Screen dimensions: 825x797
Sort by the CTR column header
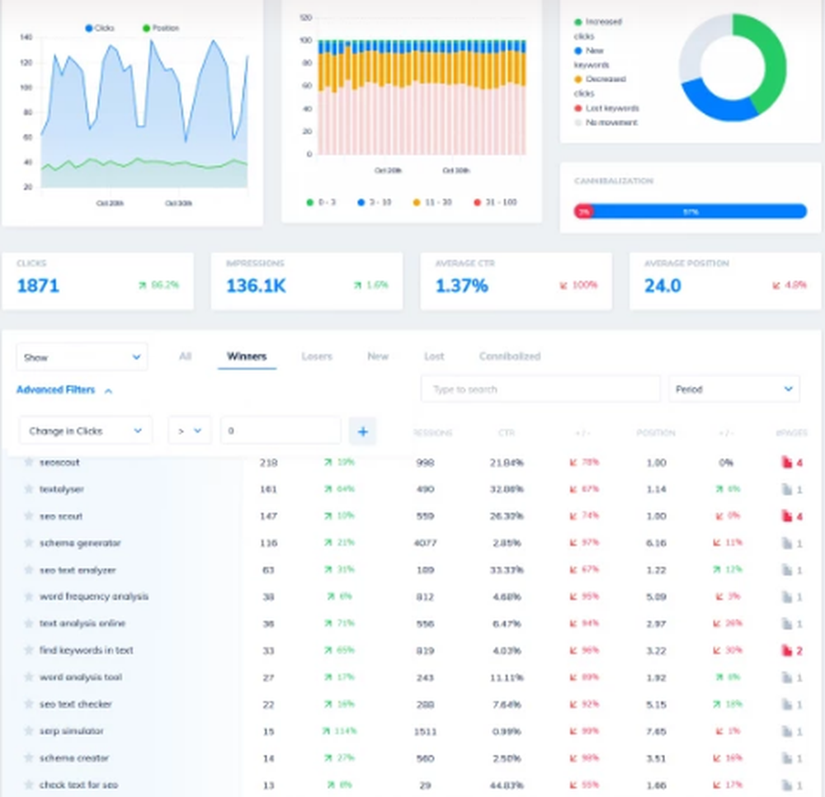tap(507, 432)
